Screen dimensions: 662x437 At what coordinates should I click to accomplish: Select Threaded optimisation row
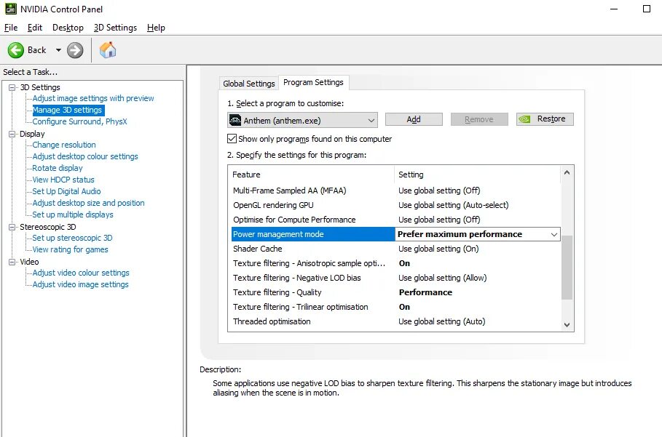coord(395,321)
